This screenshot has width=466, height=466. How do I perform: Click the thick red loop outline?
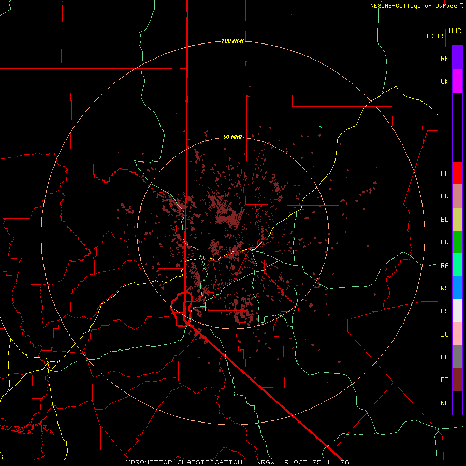point(182,309)
